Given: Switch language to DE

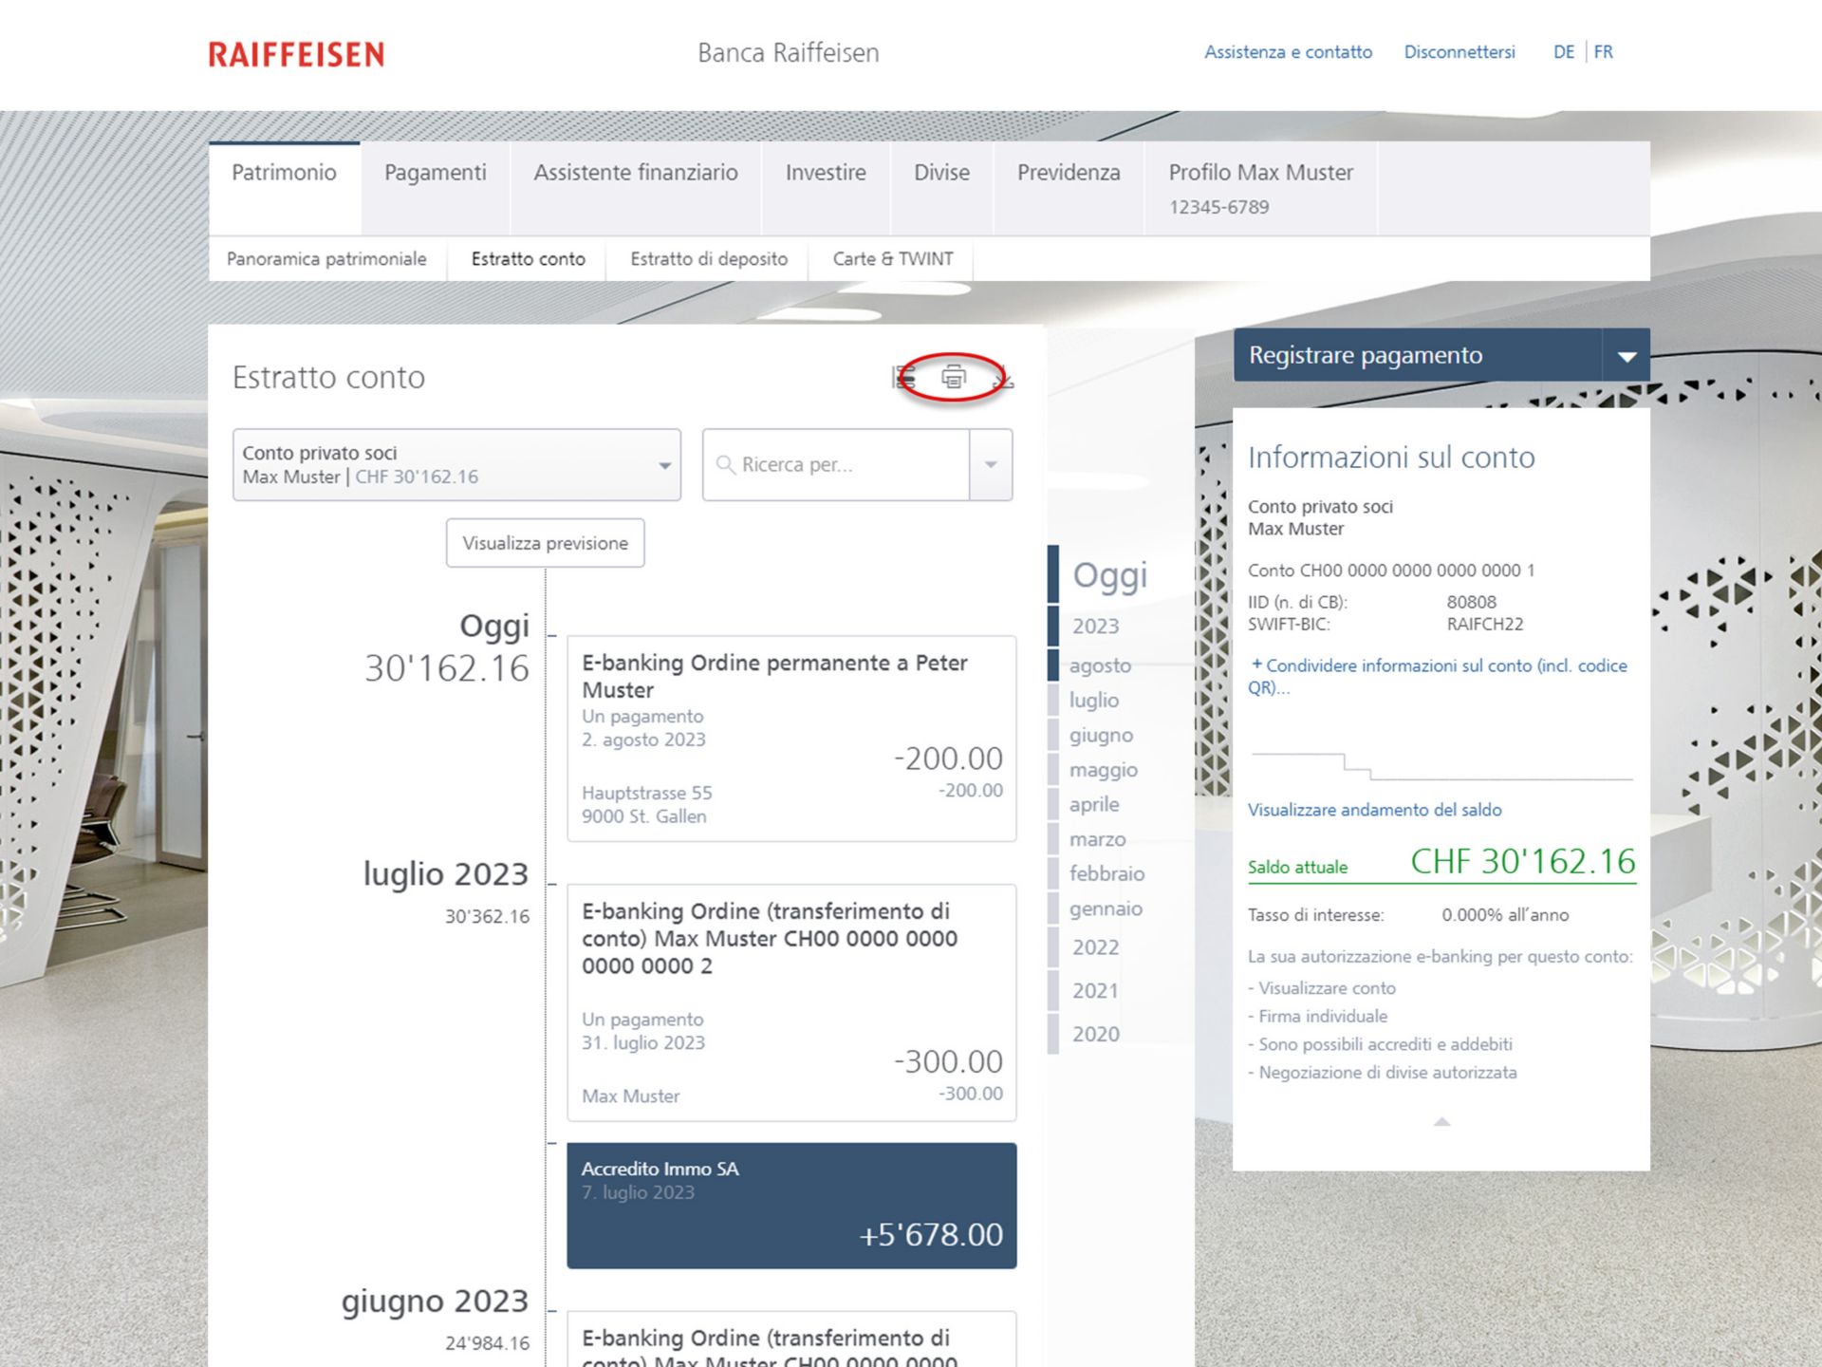Looking at the screenshot, I should [x=1563, y=52].
